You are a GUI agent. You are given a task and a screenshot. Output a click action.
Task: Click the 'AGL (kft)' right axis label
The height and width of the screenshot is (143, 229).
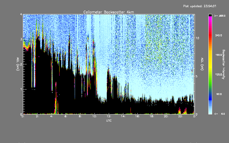click(x=202, y=64)
